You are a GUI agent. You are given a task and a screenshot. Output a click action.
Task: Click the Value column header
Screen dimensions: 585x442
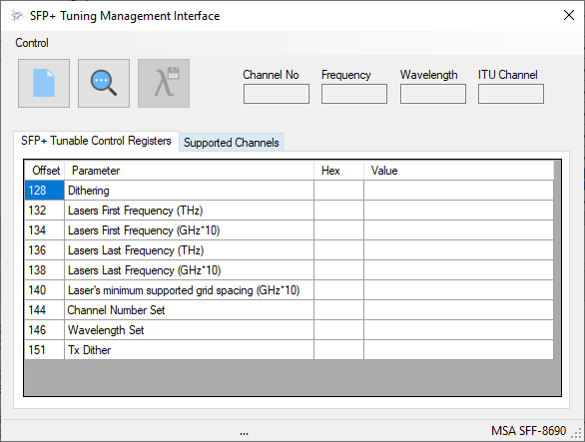coord(458,171)
